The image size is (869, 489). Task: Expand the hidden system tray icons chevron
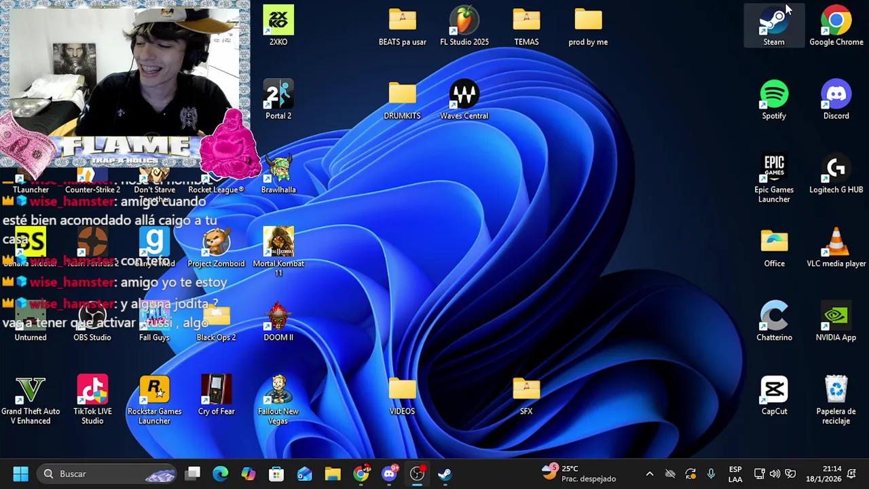pyautogui.click(x=650, y=473)
